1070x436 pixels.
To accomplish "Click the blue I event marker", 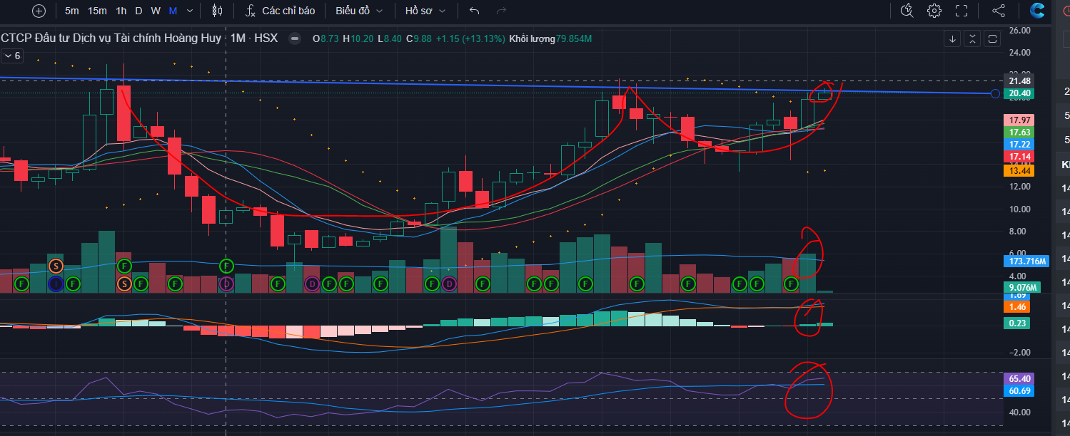I will [x=56, y=284].
